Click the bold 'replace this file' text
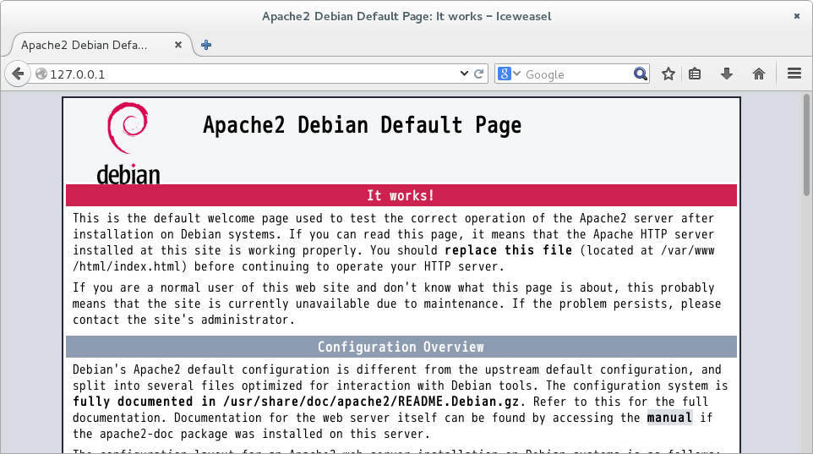The width and height of the screenshot is (813, 454). click(508, 250)
